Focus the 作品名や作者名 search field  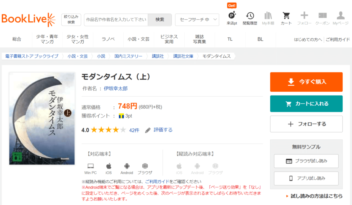coord(116,20)
